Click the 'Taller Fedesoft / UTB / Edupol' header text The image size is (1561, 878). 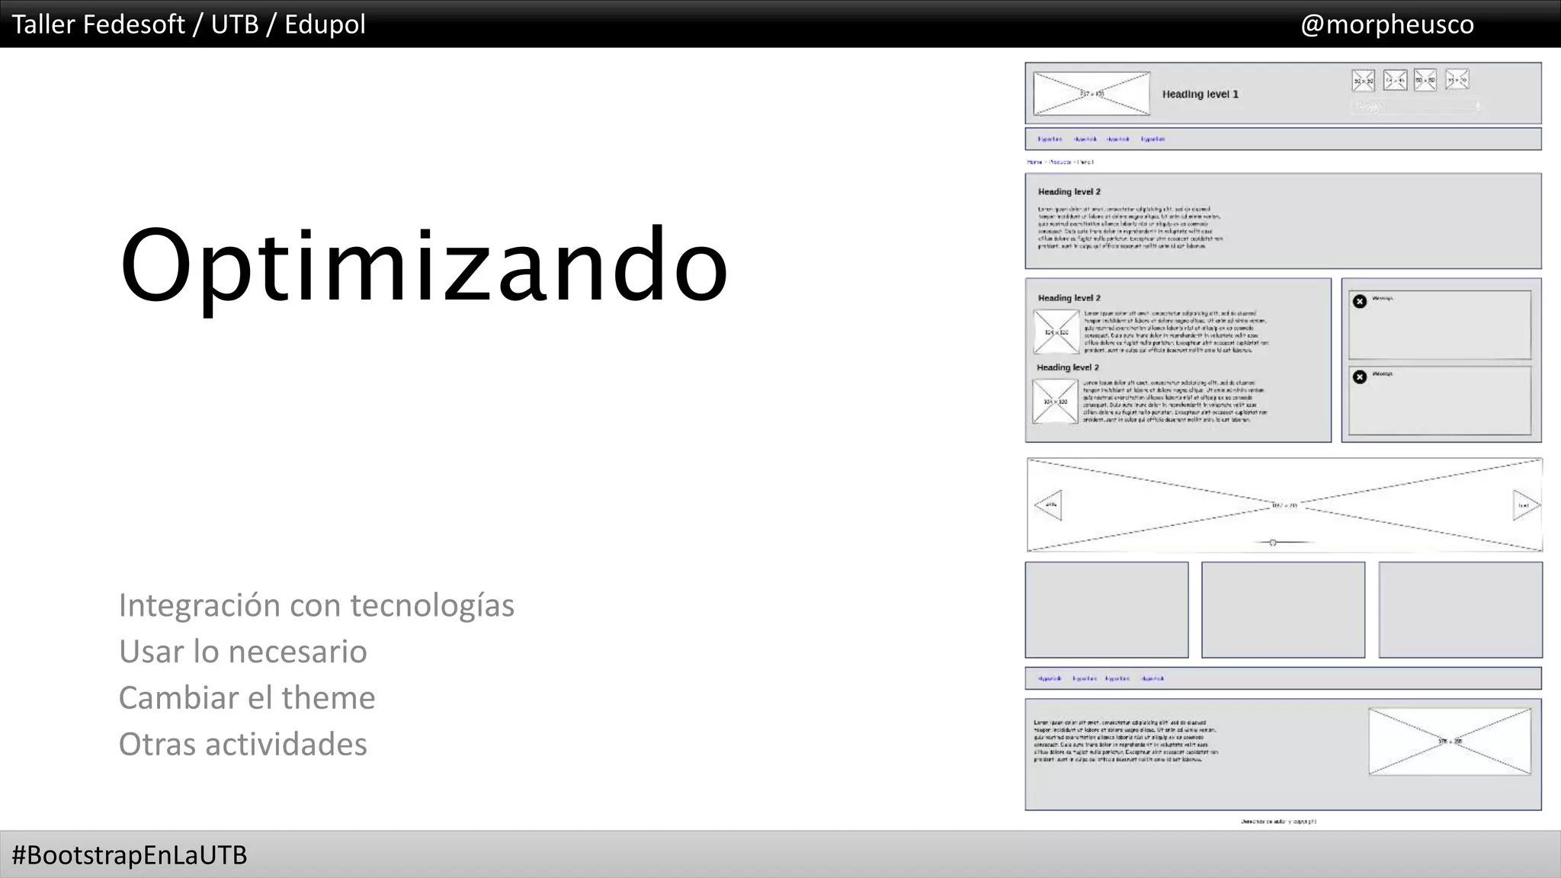tap(188, 24)
